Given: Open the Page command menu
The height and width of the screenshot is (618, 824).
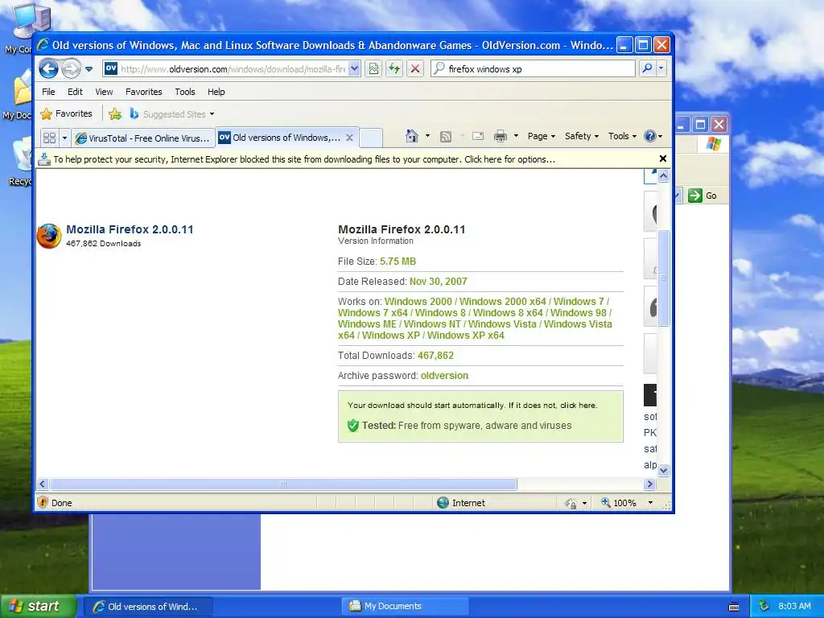Looking at the screenshot, I should [x=542, y=136].
